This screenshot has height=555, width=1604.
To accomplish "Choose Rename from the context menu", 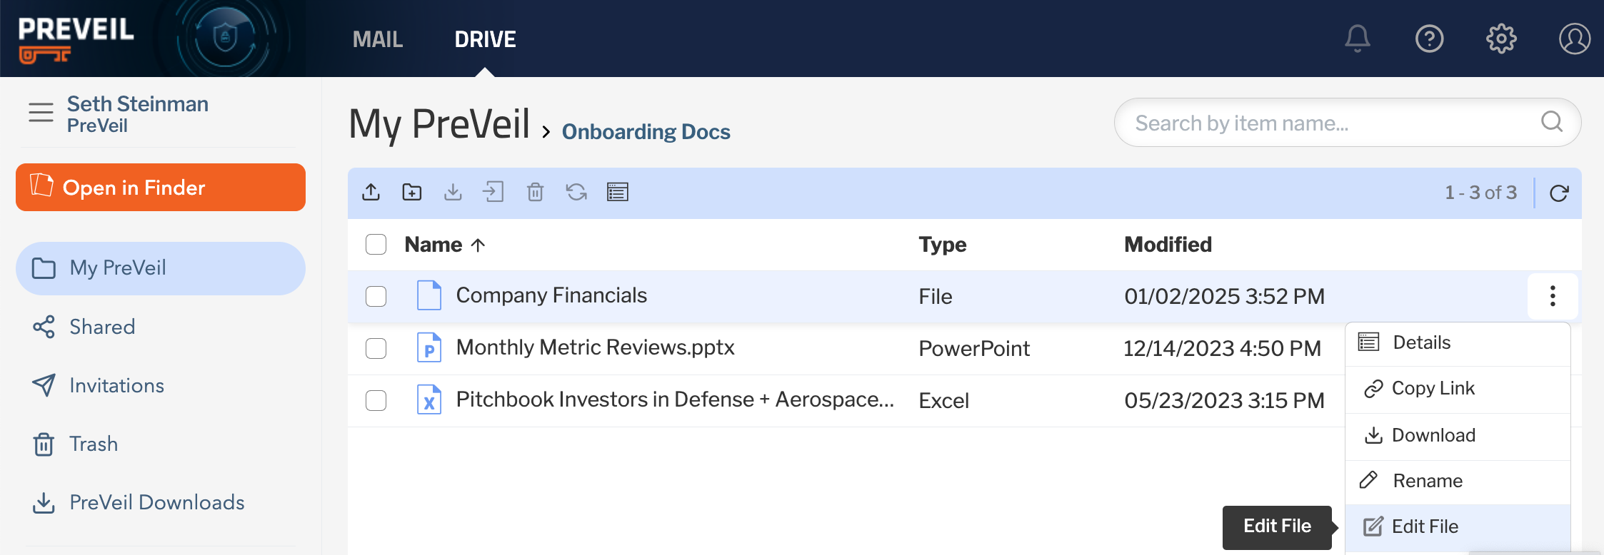I will tap(1458, 482).
